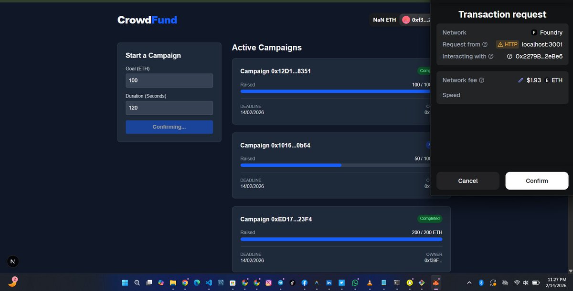Click the Active Campaigns heading

pyautogui.click(x=267, y=48)
